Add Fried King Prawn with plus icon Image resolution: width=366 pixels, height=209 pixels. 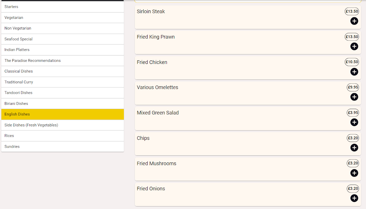click(354, 46)
